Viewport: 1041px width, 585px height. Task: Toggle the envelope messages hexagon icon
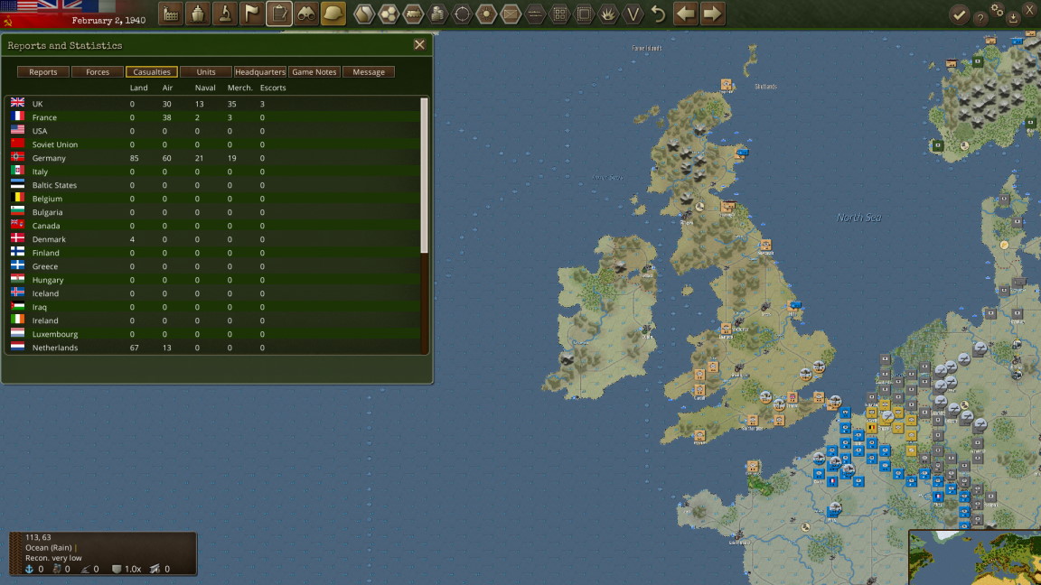(511, 14)
